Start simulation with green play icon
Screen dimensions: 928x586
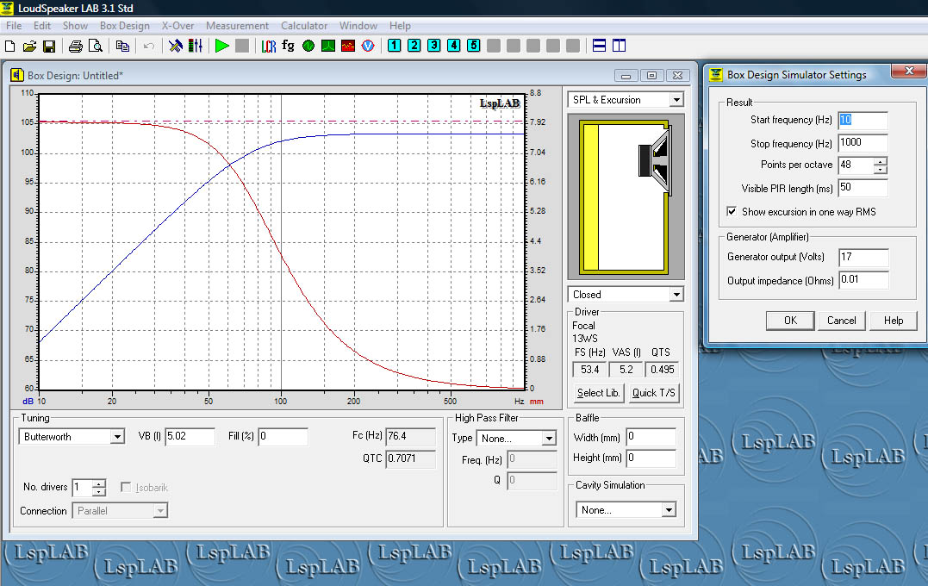tap(222, 46)
